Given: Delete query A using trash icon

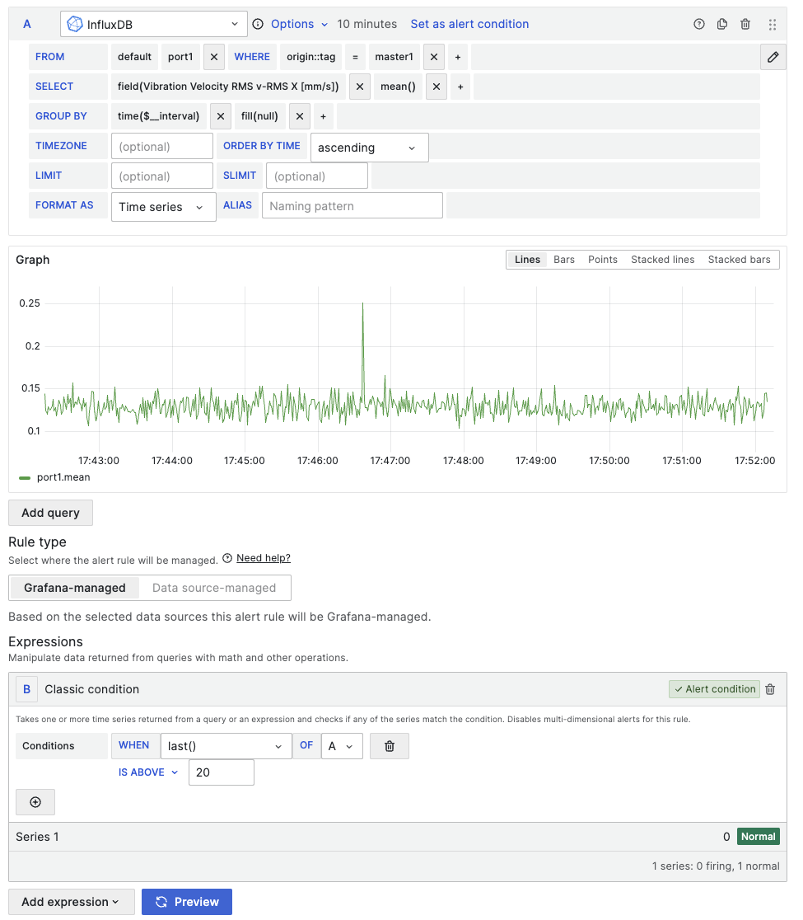Looking at the screenshot, I should 745,24.
